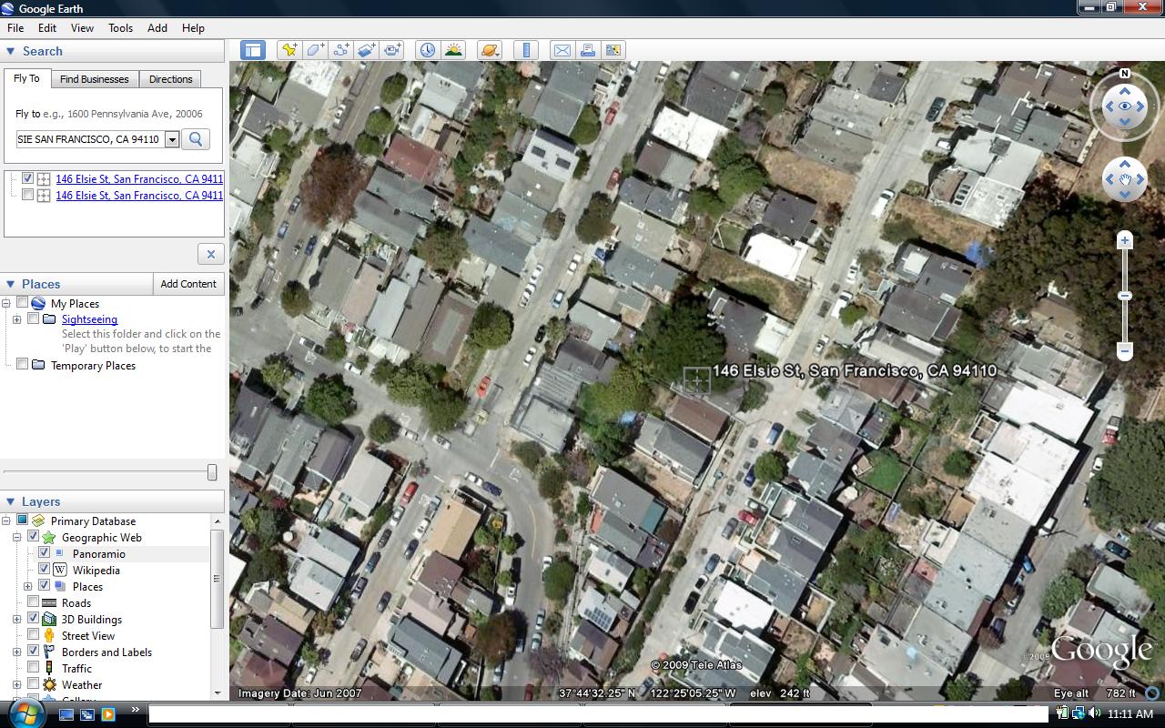Collapse the My Places tree node

pyautogui.click(x=6, y=303)
